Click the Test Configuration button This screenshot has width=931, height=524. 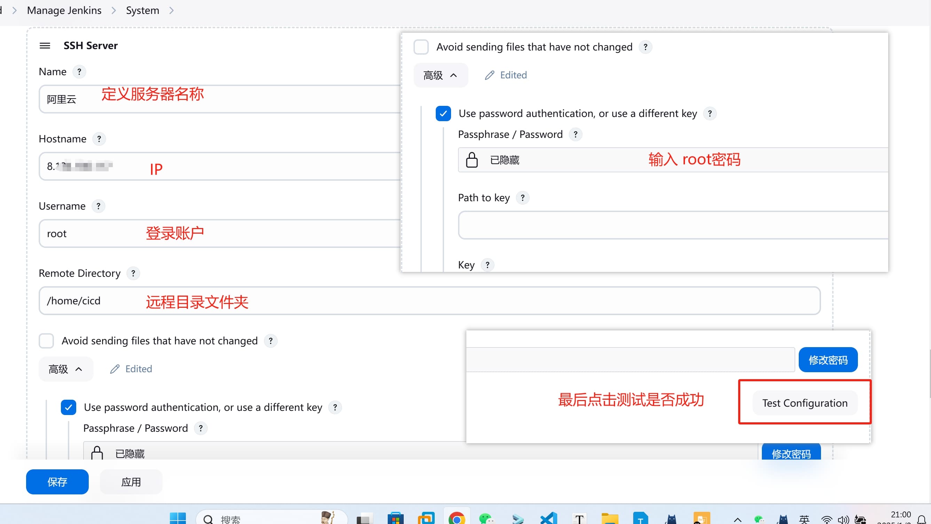(805, 403)
